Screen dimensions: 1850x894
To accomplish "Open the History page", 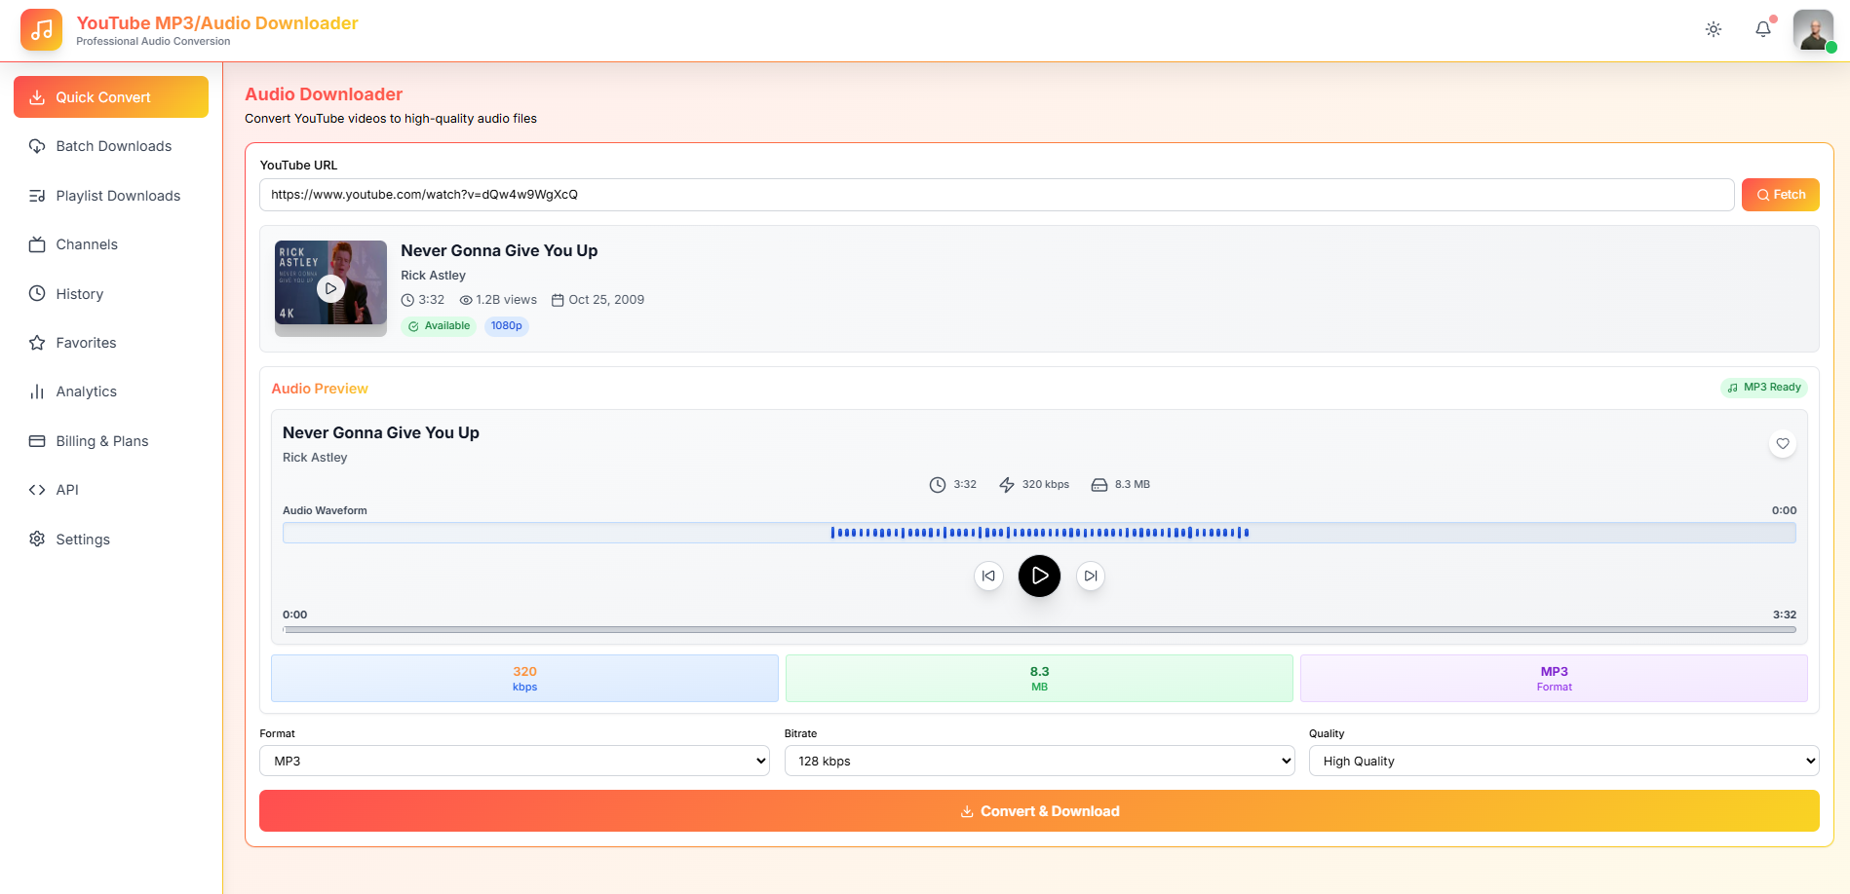I will click(x=79, y=294).
